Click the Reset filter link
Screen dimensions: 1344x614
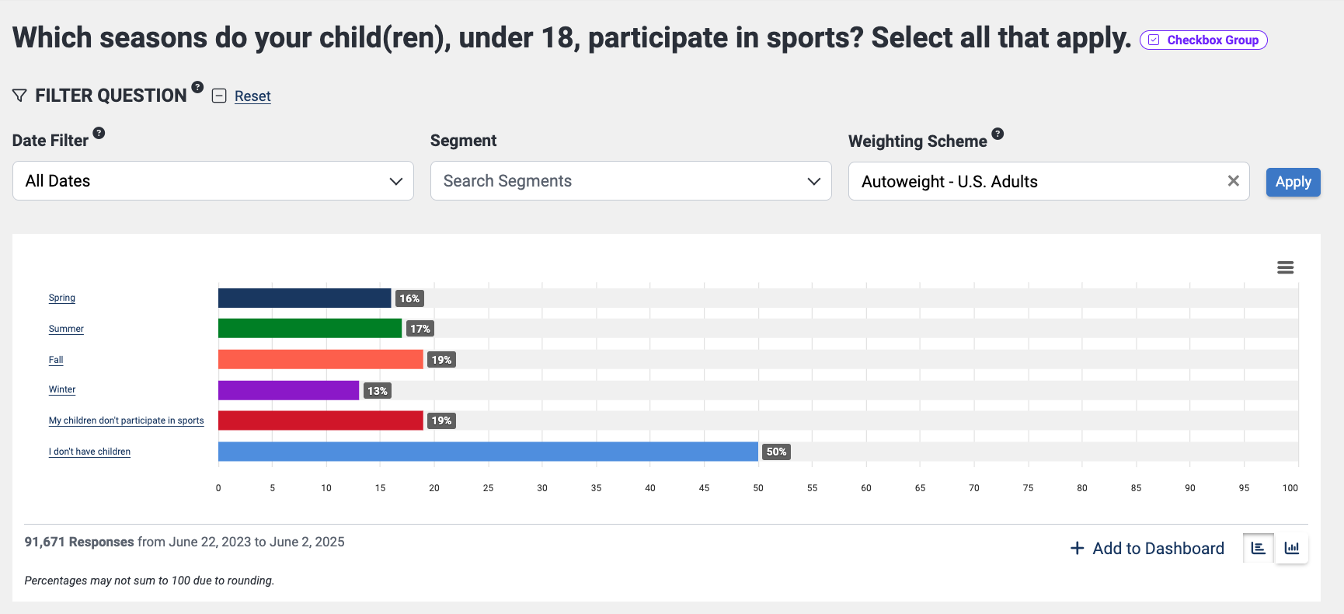252,96
